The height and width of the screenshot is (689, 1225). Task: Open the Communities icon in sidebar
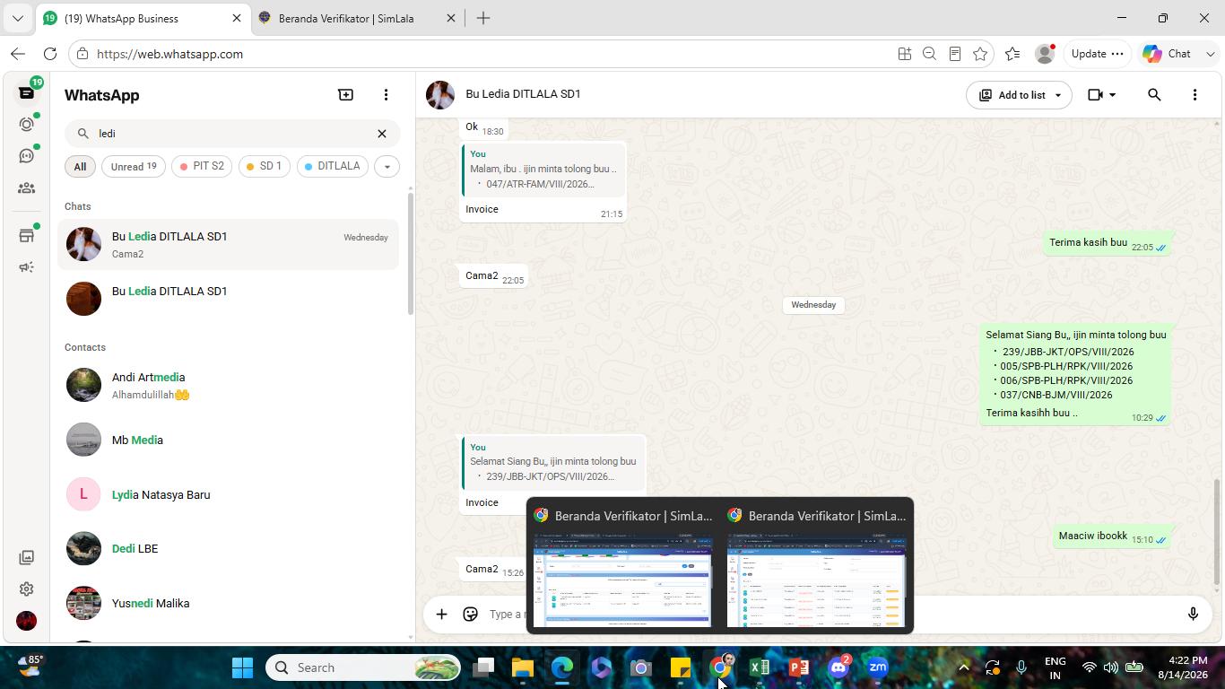click(26, 188)
